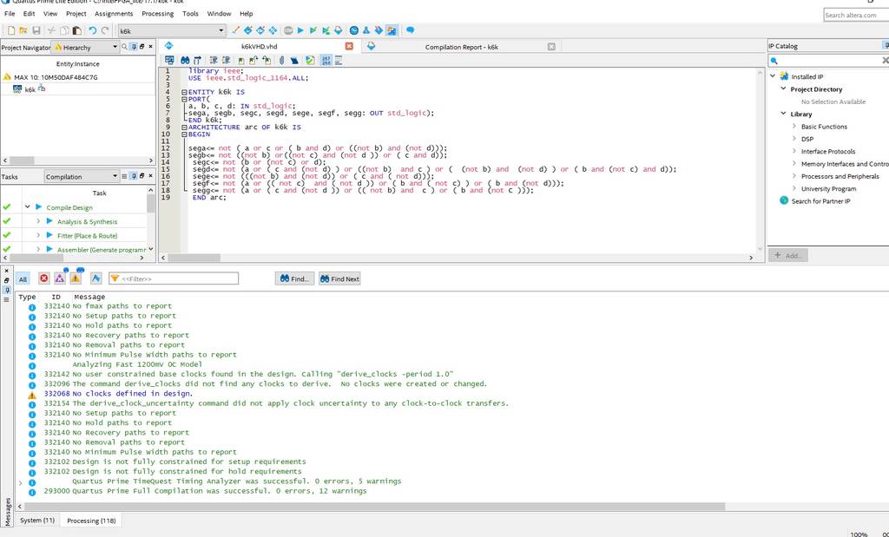Select the MAX 10: 10M50DAF484C7G device row
Viewport: 889px width, 537px height.
click(x=56, y=77)
